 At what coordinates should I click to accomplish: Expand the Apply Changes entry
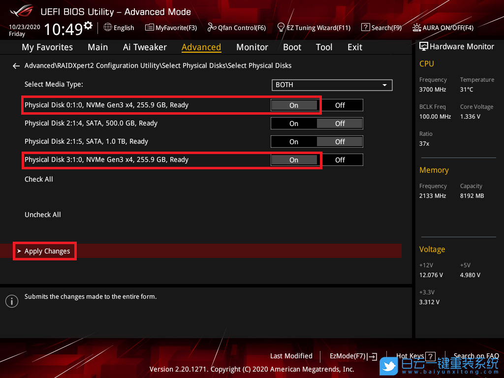click(47, 251)
